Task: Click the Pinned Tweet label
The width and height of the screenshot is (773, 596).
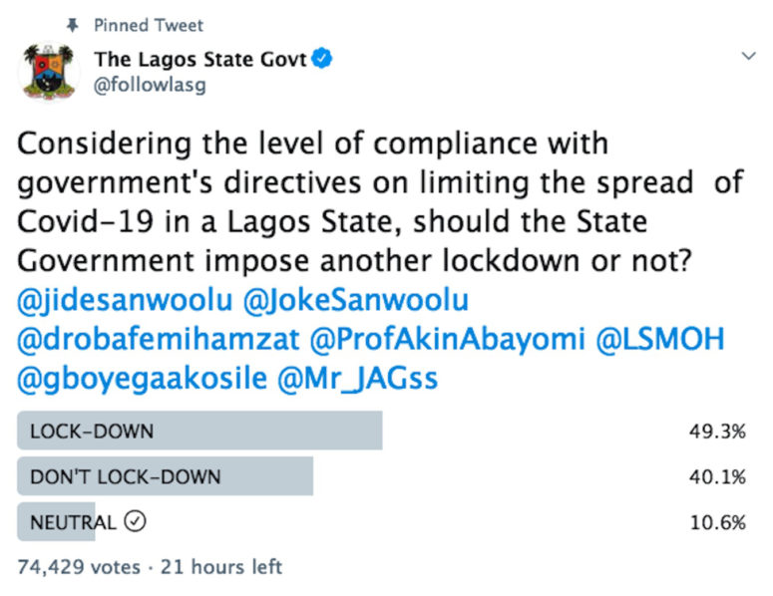Action: point(149,24)
